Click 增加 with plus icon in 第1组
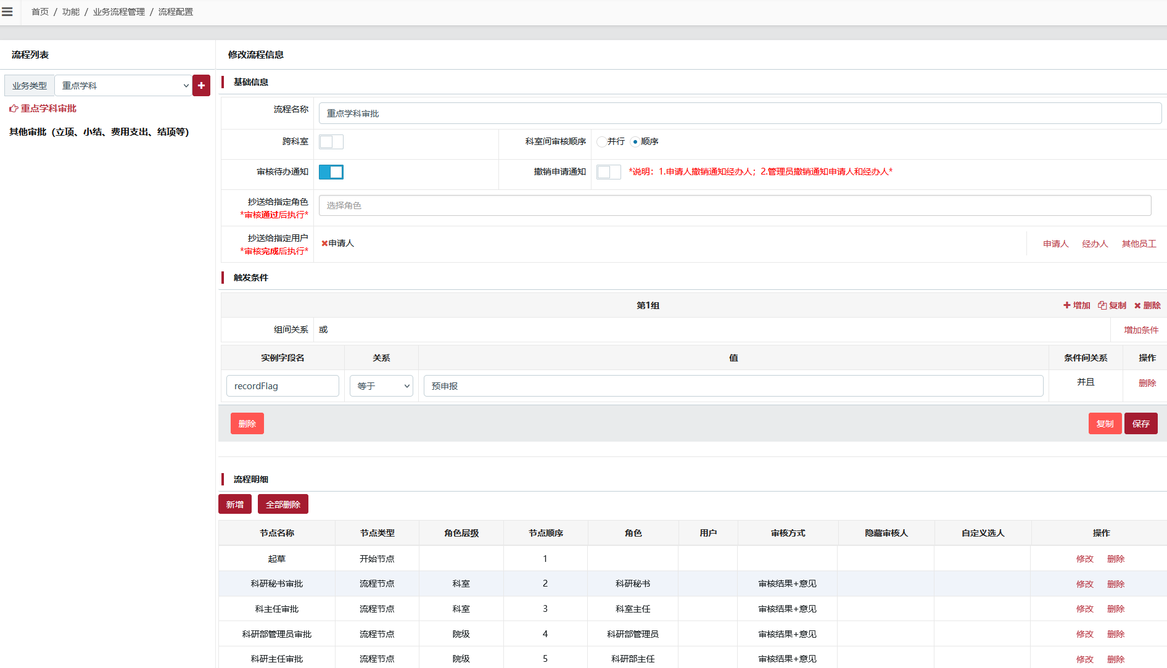The height and width of the screenshot is (668, 1167). pos(1077,305)
